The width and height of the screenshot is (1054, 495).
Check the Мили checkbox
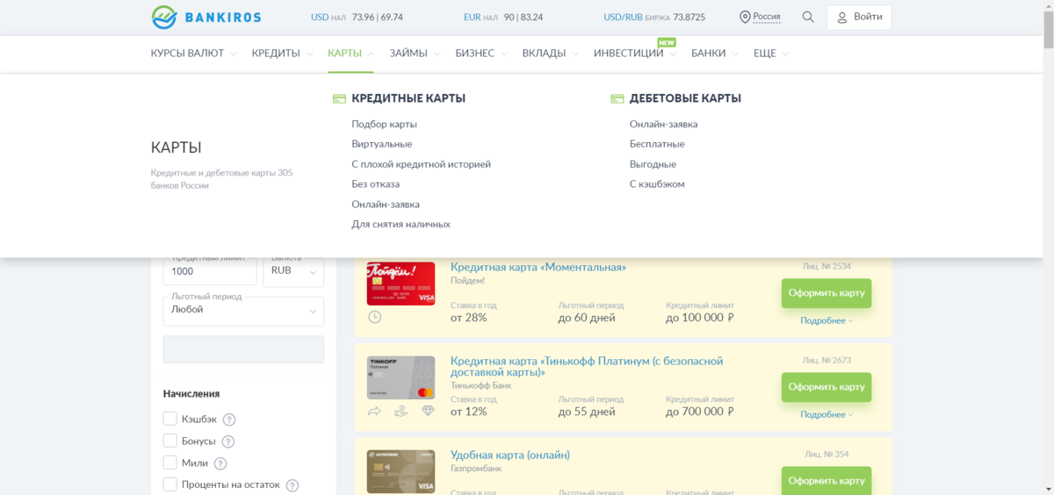(x=170, y=463)
